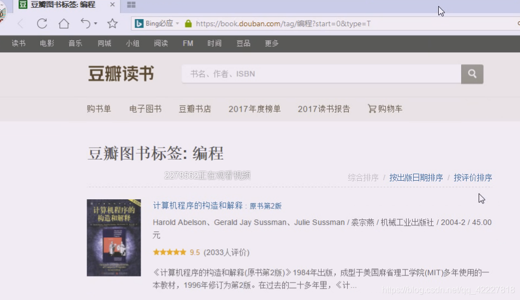
Task: Click the undo/restore closed page icon
Action: click(x=86, y=23)
